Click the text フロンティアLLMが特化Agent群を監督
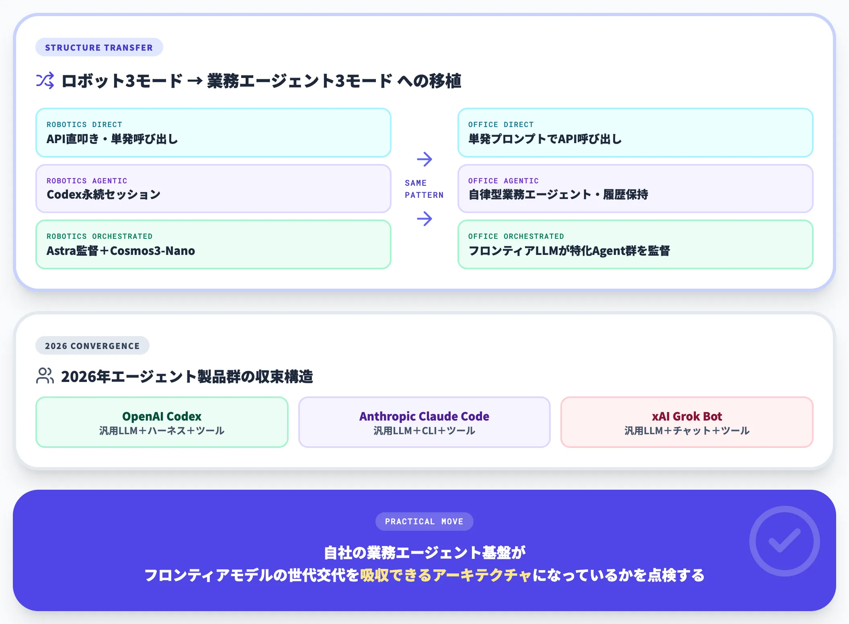This screenshot has height=624, width=849. tap(569, 251)
